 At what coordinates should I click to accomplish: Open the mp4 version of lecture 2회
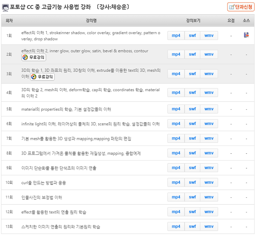coord(176,54)
